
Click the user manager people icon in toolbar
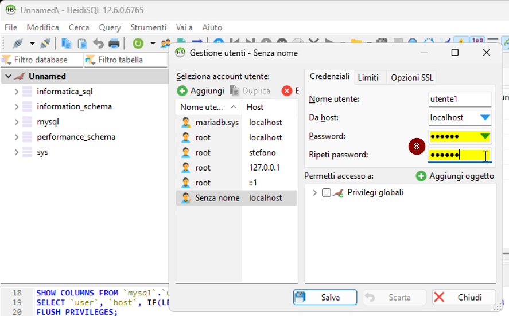pos(166,43)
